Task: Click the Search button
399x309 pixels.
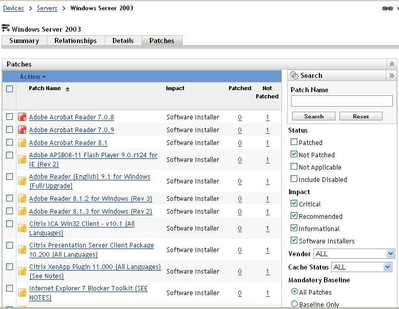Action: coord(313,116)
